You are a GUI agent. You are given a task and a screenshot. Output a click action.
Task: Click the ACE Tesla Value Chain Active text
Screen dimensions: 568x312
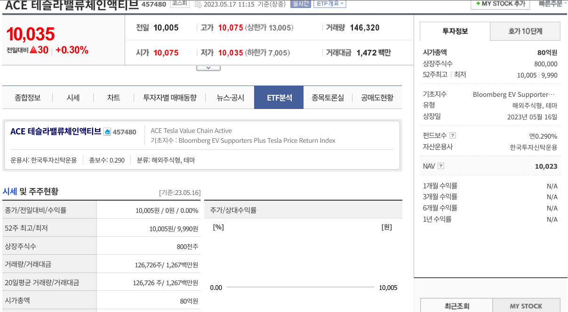pyautogui.click(x=191, y=131)
